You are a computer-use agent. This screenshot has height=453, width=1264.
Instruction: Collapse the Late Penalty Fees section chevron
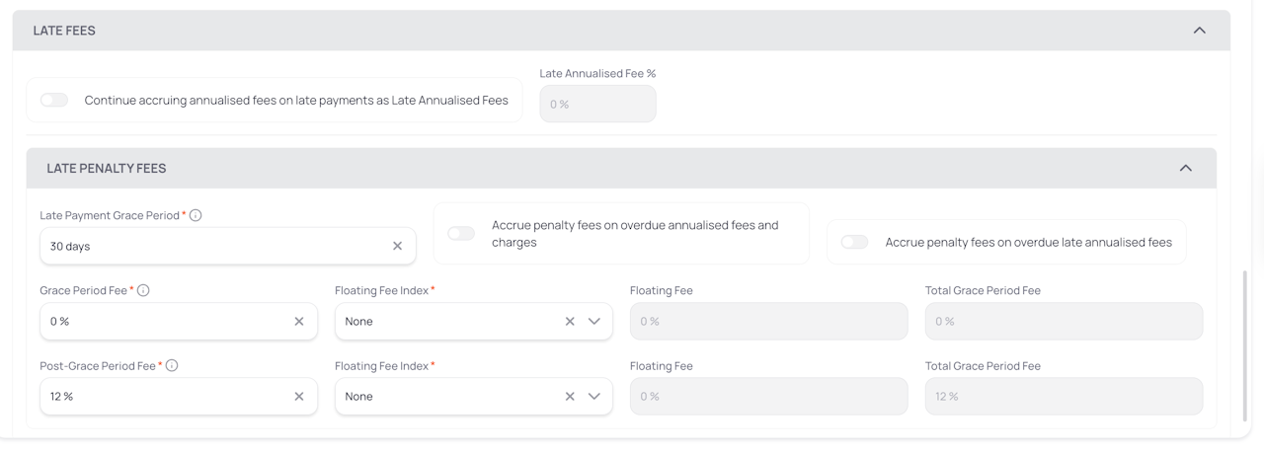click(x=1186, y=168)
